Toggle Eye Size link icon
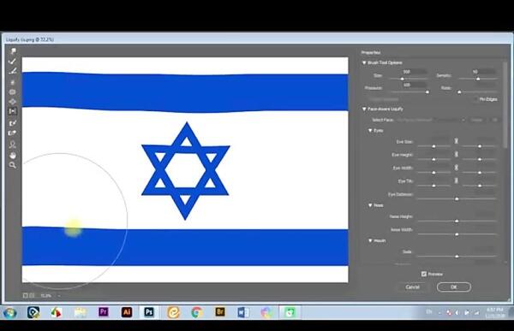Viewport: 514px width, 331px height. (x=457, y=141)
